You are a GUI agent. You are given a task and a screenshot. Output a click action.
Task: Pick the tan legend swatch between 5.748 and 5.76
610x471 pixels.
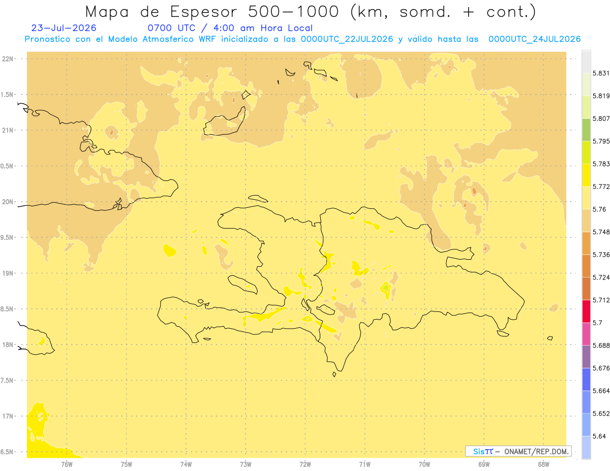(x=586, y=221)
